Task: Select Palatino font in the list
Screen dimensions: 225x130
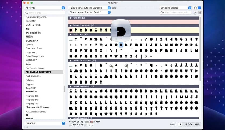Action: [30, 80]
